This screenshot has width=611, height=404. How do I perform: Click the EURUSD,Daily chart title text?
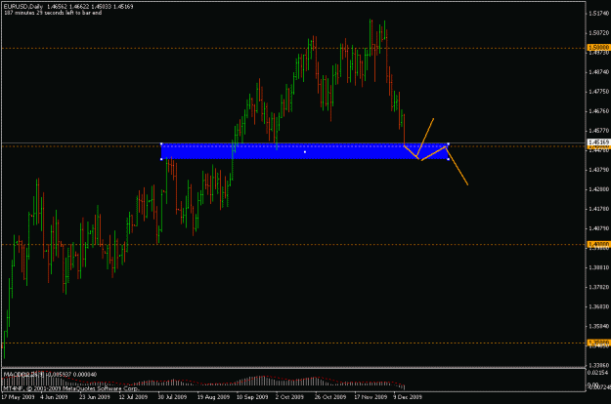coord(23,7)
